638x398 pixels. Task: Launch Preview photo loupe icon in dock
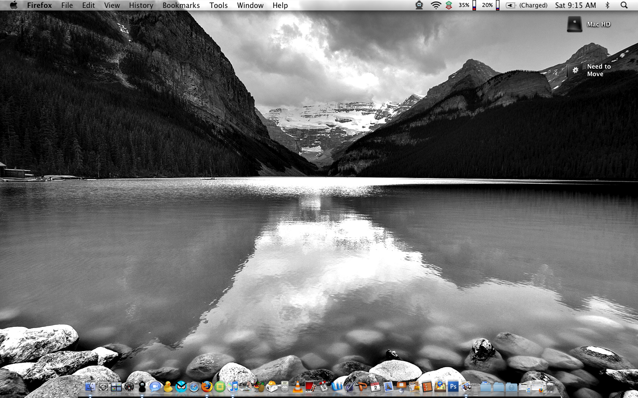pos(465,387)
